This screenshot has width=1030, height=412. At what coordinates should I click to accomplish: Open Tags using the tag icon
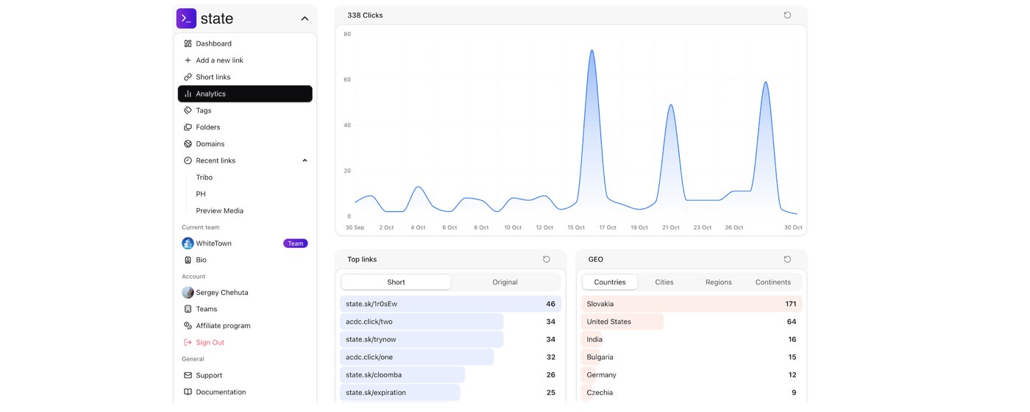click(188, 110)
